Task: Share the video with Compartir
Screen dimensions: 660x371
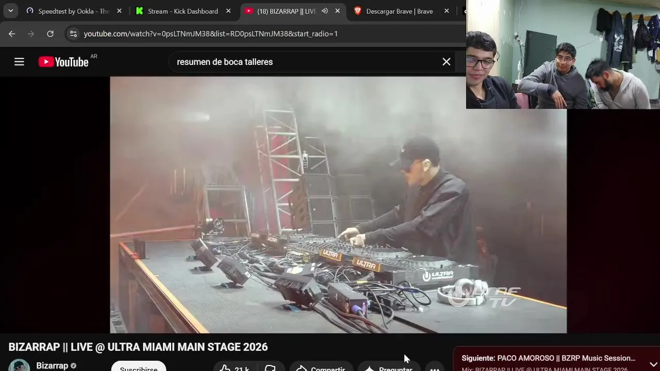Action: click(321, 367)
